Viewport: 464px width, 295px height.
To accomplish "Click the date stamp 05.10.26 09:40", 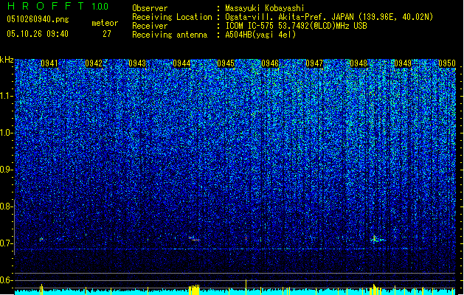I will tap(38, 34).
